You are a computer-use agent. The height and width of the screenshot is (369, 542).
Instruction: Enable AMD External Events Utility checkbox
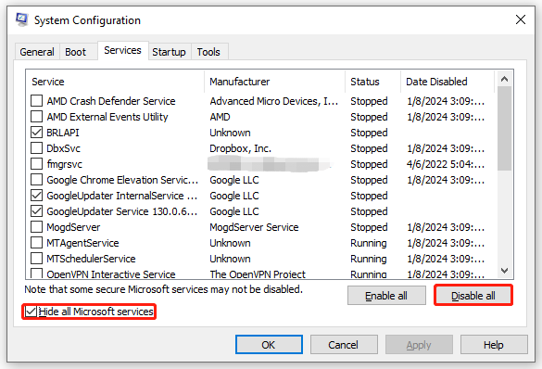[x=37, y=117]
